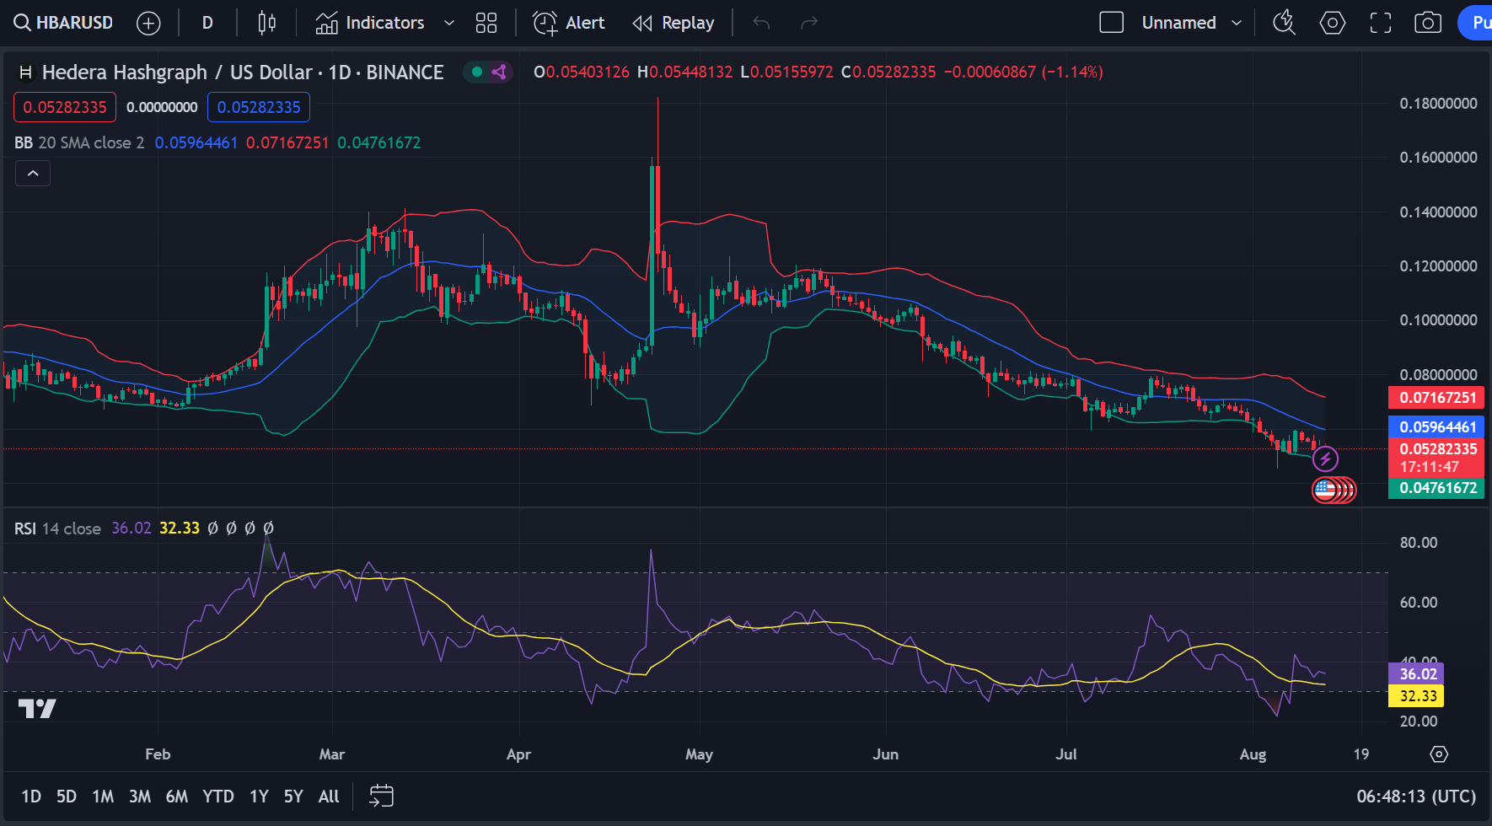Viewport: 1492px width, 826px height.
Task: Expand the Unnamed layout dropdown arrow
Action: (x=1237, y=23)
